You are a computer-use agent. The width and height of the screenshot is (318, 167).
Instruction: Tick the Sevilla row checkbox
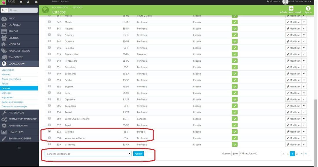tap(49, 80)
